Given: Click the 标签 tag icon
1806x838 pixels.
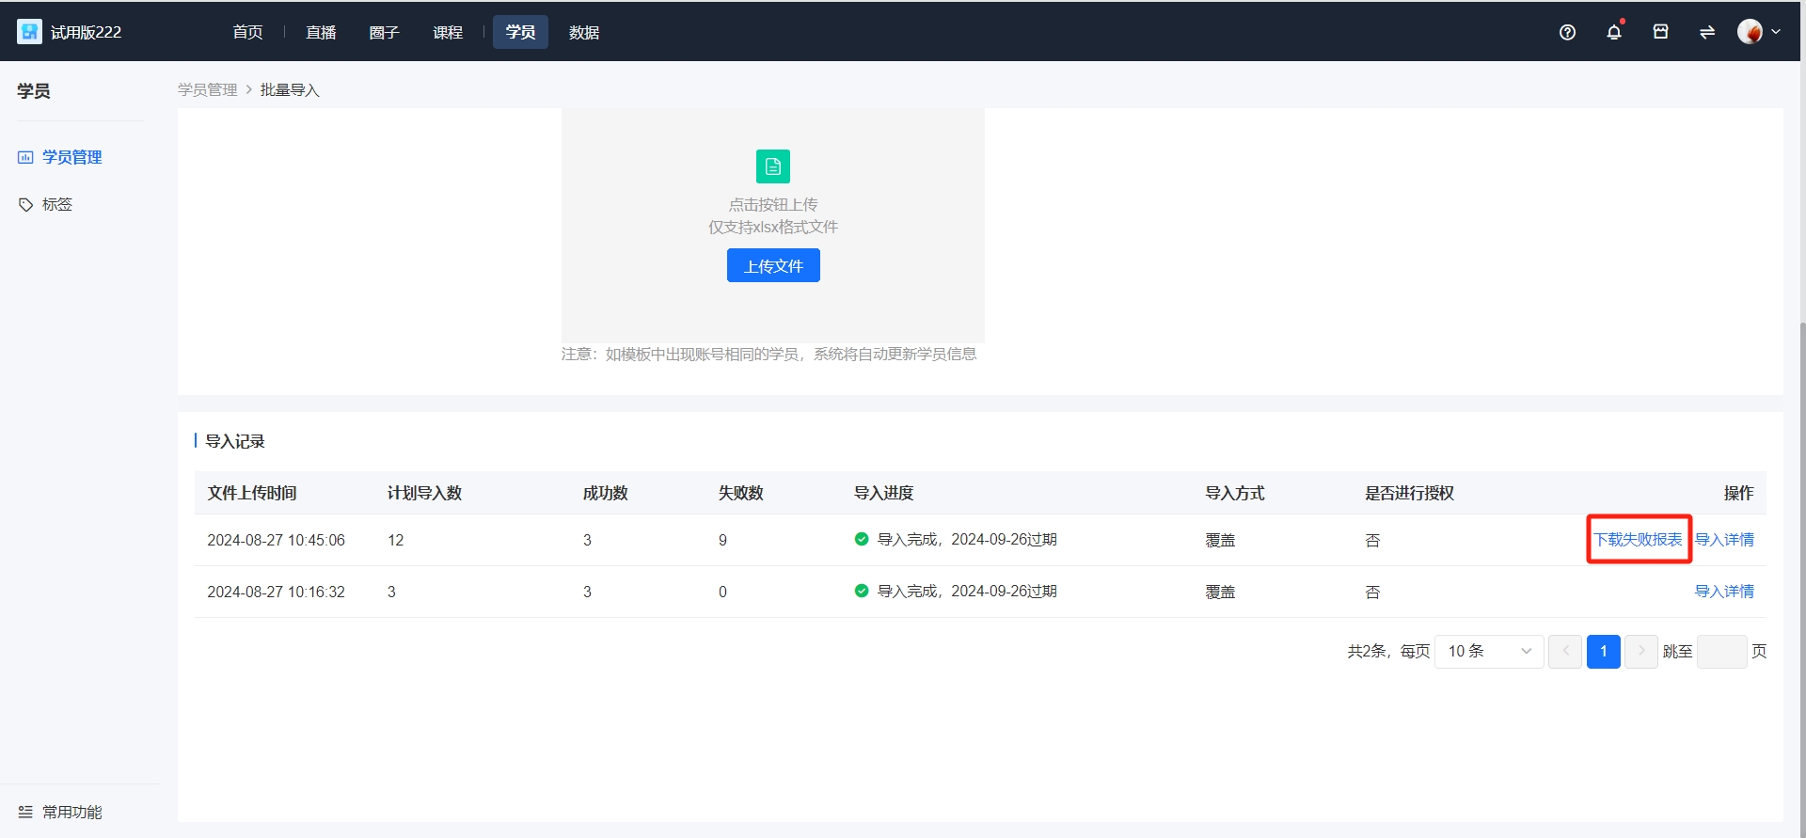Looking at the screenshot, I should tap(25, 204).
